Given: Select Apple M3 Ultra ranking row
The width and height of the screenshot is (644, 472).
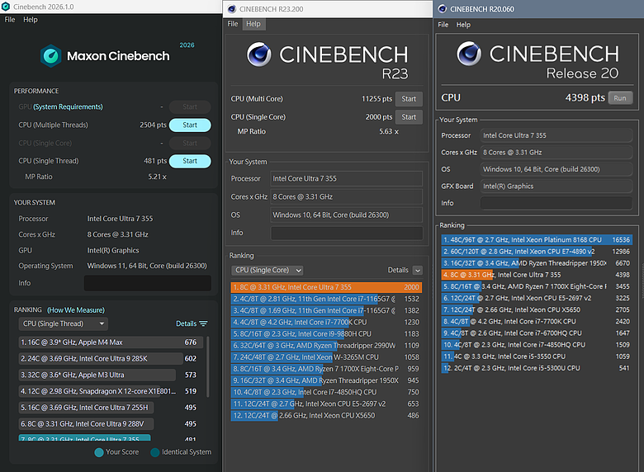Looking at the screenshot, I should click(x=109, y=375).
